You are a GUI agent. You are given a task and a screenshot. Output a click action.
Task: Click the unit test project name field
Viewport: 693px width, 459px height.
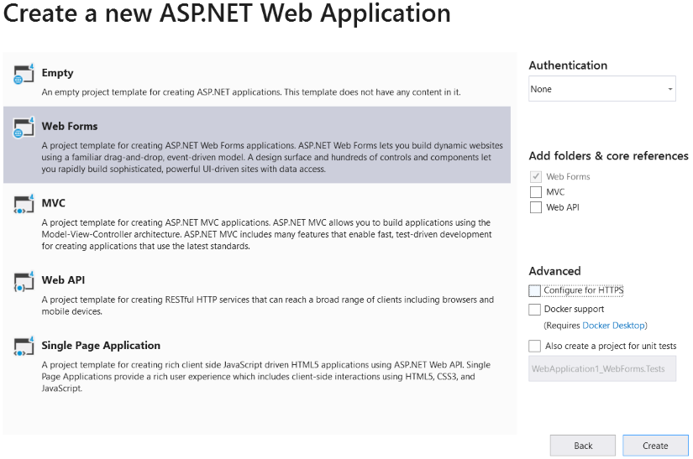coord(602,368)
